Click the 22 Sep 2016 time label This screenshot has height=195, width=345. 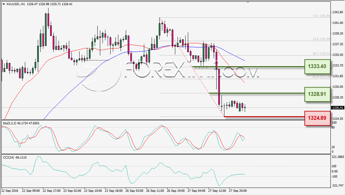click(x=10, y=190)
